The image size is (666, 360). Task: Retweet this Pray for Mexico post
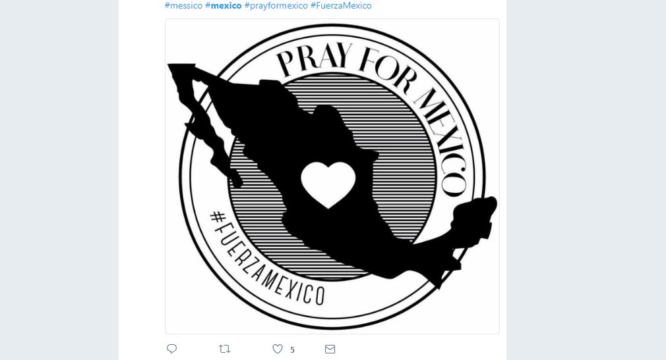224,349
